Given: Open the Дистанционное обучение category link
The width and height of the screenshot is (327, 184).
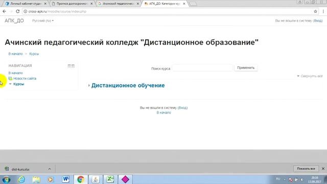Looking at the screenshot, I should [128, 85].
